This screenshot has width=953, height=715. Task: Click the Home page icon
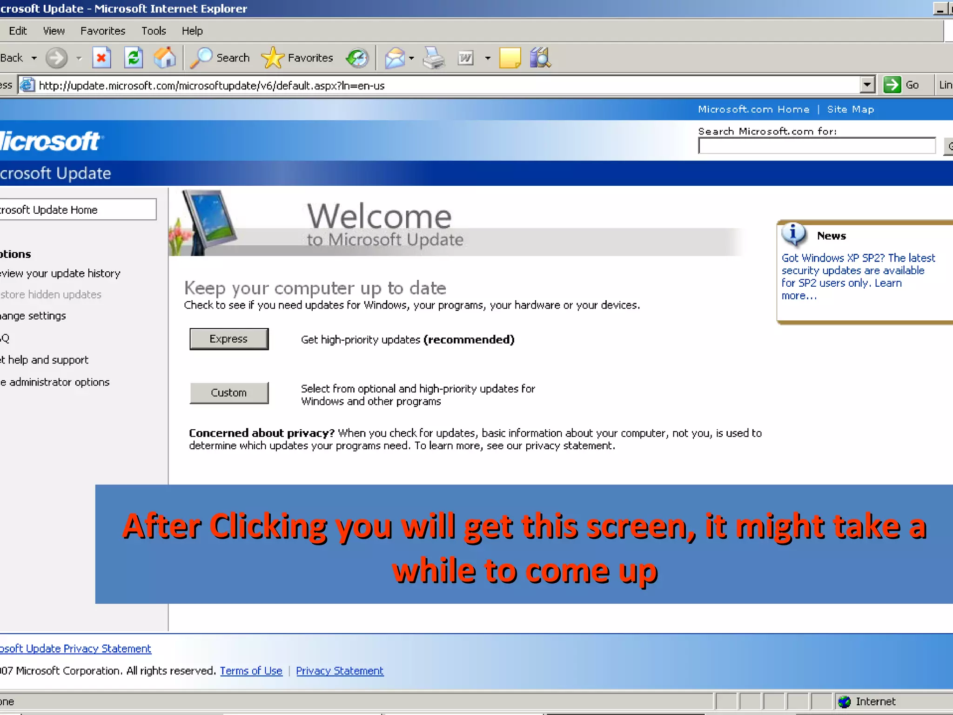pos(165,58)
